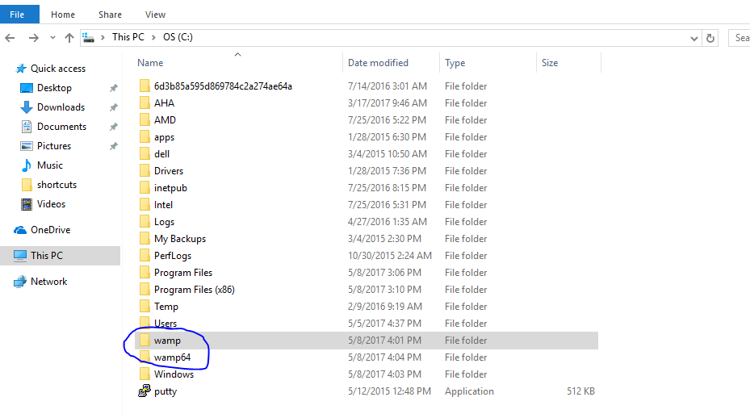Open the File menu
The width and height of the screenshot is (750, 418).
tap(17, 15)
